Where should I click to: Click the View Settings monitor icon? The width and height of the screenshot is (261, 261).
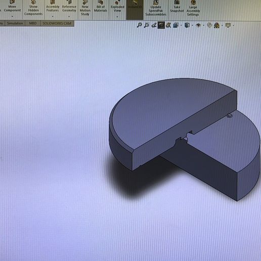tap(228, 25)
